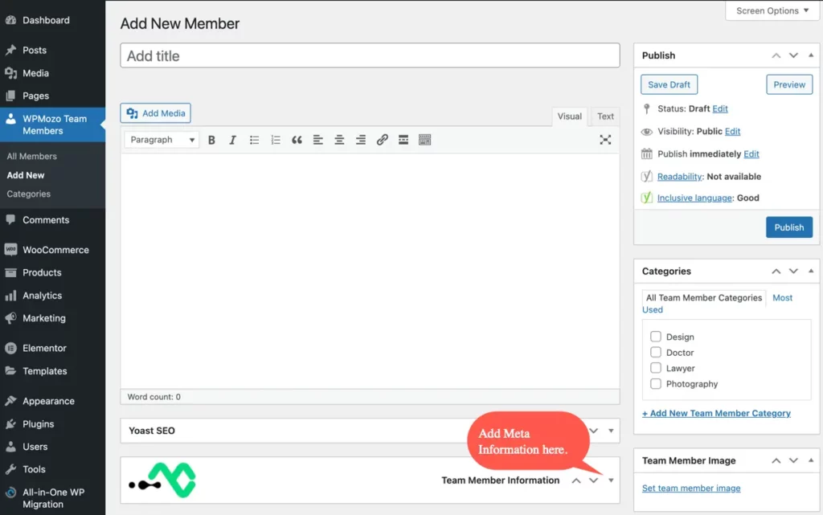823x515 pixels.
Task: Check the Doctor category
Action: click(656, 353)
